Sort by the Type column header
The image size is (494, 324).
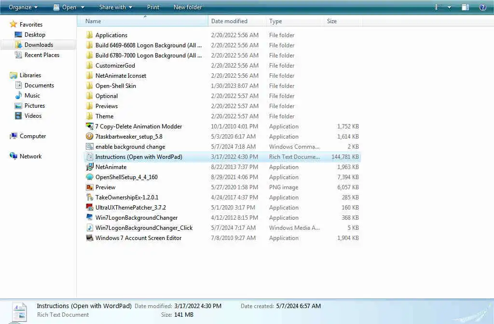(295, 21)
